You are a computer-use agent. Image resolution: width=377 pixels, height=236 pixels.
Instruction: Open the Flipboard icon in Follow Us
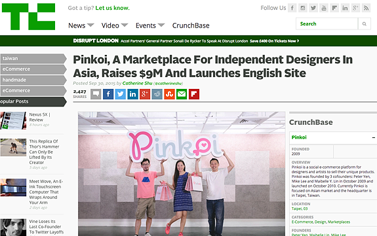point(334,8)
